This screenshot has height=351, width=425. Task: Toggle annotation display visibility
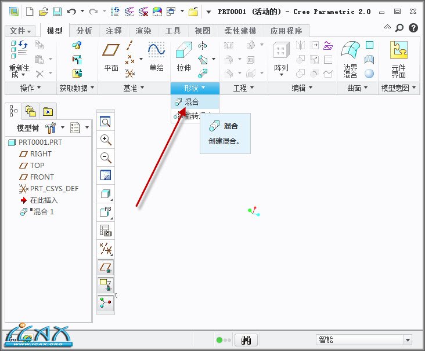pos(106,286)
